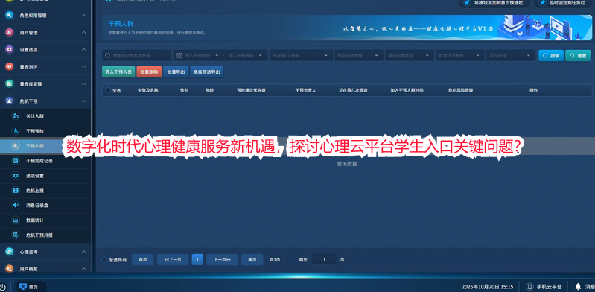Screen dimensions: 595x292
Task: Click the 危机干预 alarm icon
Action: [10, 101]
